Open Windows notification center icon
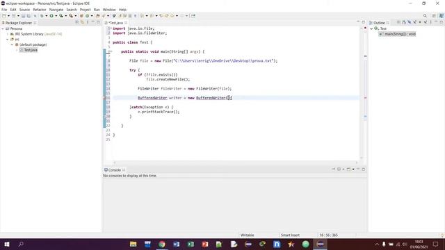 coord(436,244)
